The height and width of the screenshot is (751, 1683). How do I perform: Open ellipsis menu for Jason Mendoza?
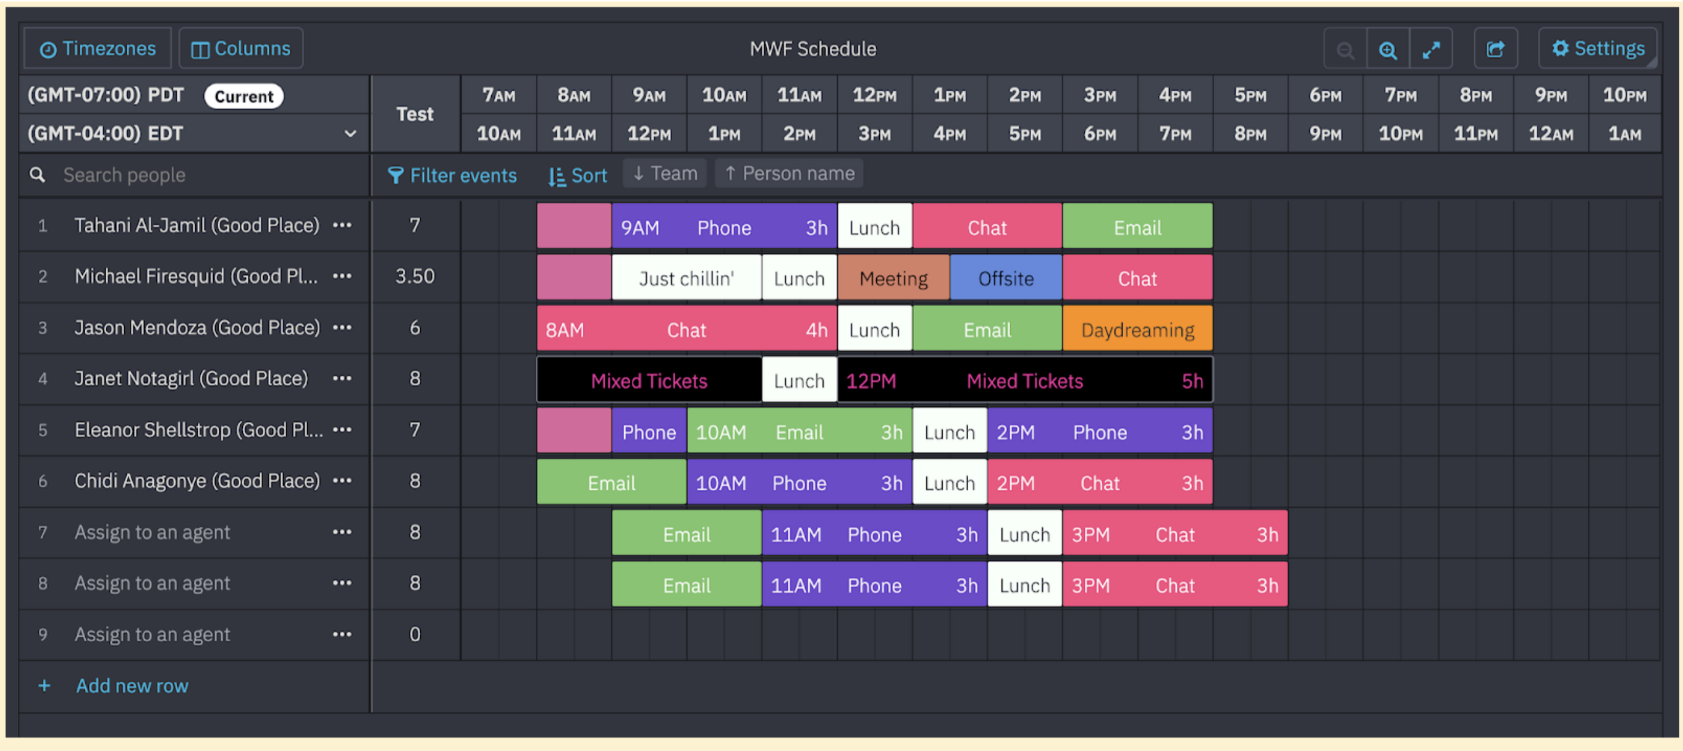[x=342, y=328]
